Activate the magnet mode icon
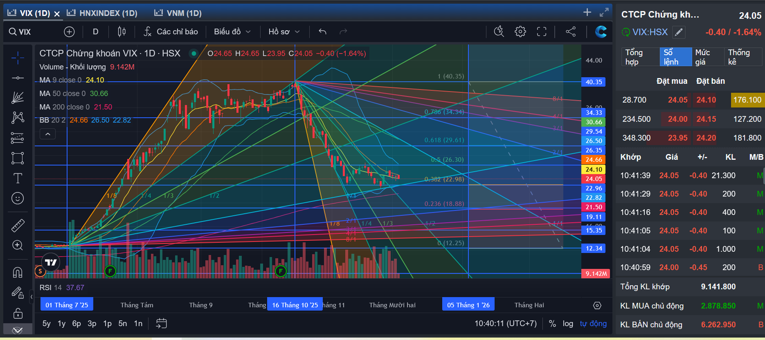The height and width of the screenshot is (340, 765). point(18,272)
